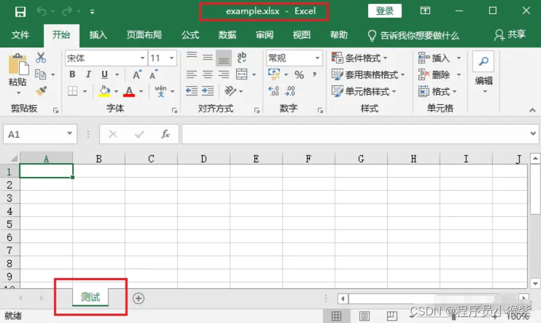Switch to the 视图 tab
541x323 pixels.
[x=302, y=35]
